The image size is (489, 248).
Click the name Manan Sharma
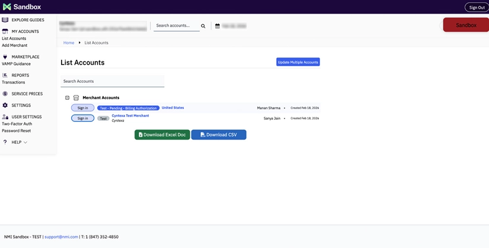point(269,108)
